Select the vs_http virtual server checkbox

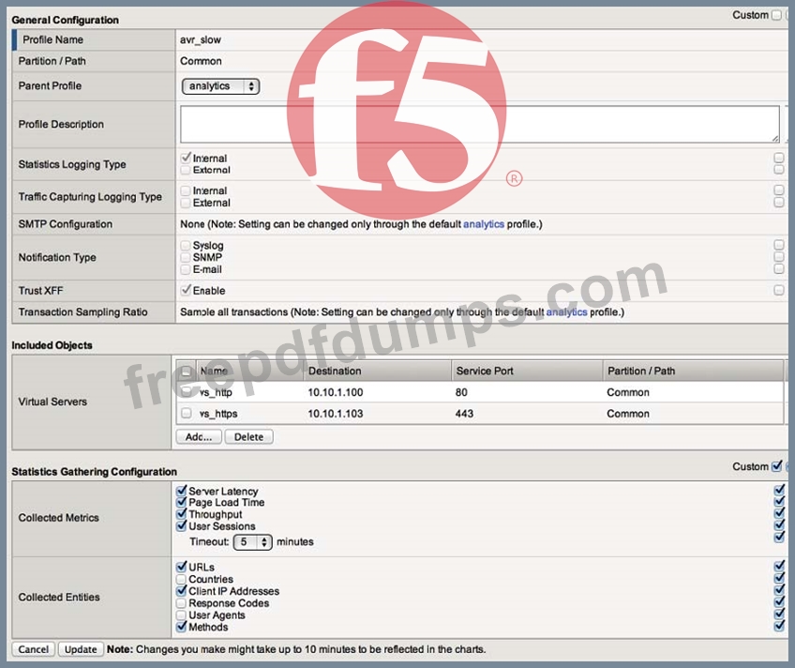tap(187, 392)
